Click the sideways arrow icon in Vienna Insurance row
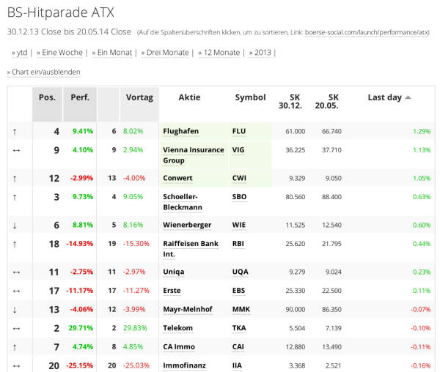Viewport: 440px width, 372px height. pyautogui.click(x=15, y=150)
